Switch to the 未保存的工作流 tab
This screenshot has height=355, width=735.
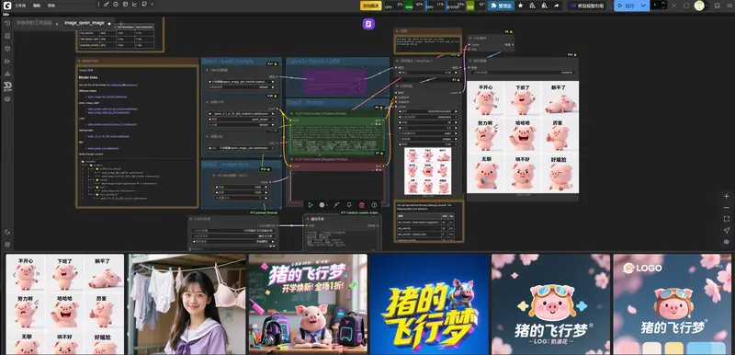point(34,22)
